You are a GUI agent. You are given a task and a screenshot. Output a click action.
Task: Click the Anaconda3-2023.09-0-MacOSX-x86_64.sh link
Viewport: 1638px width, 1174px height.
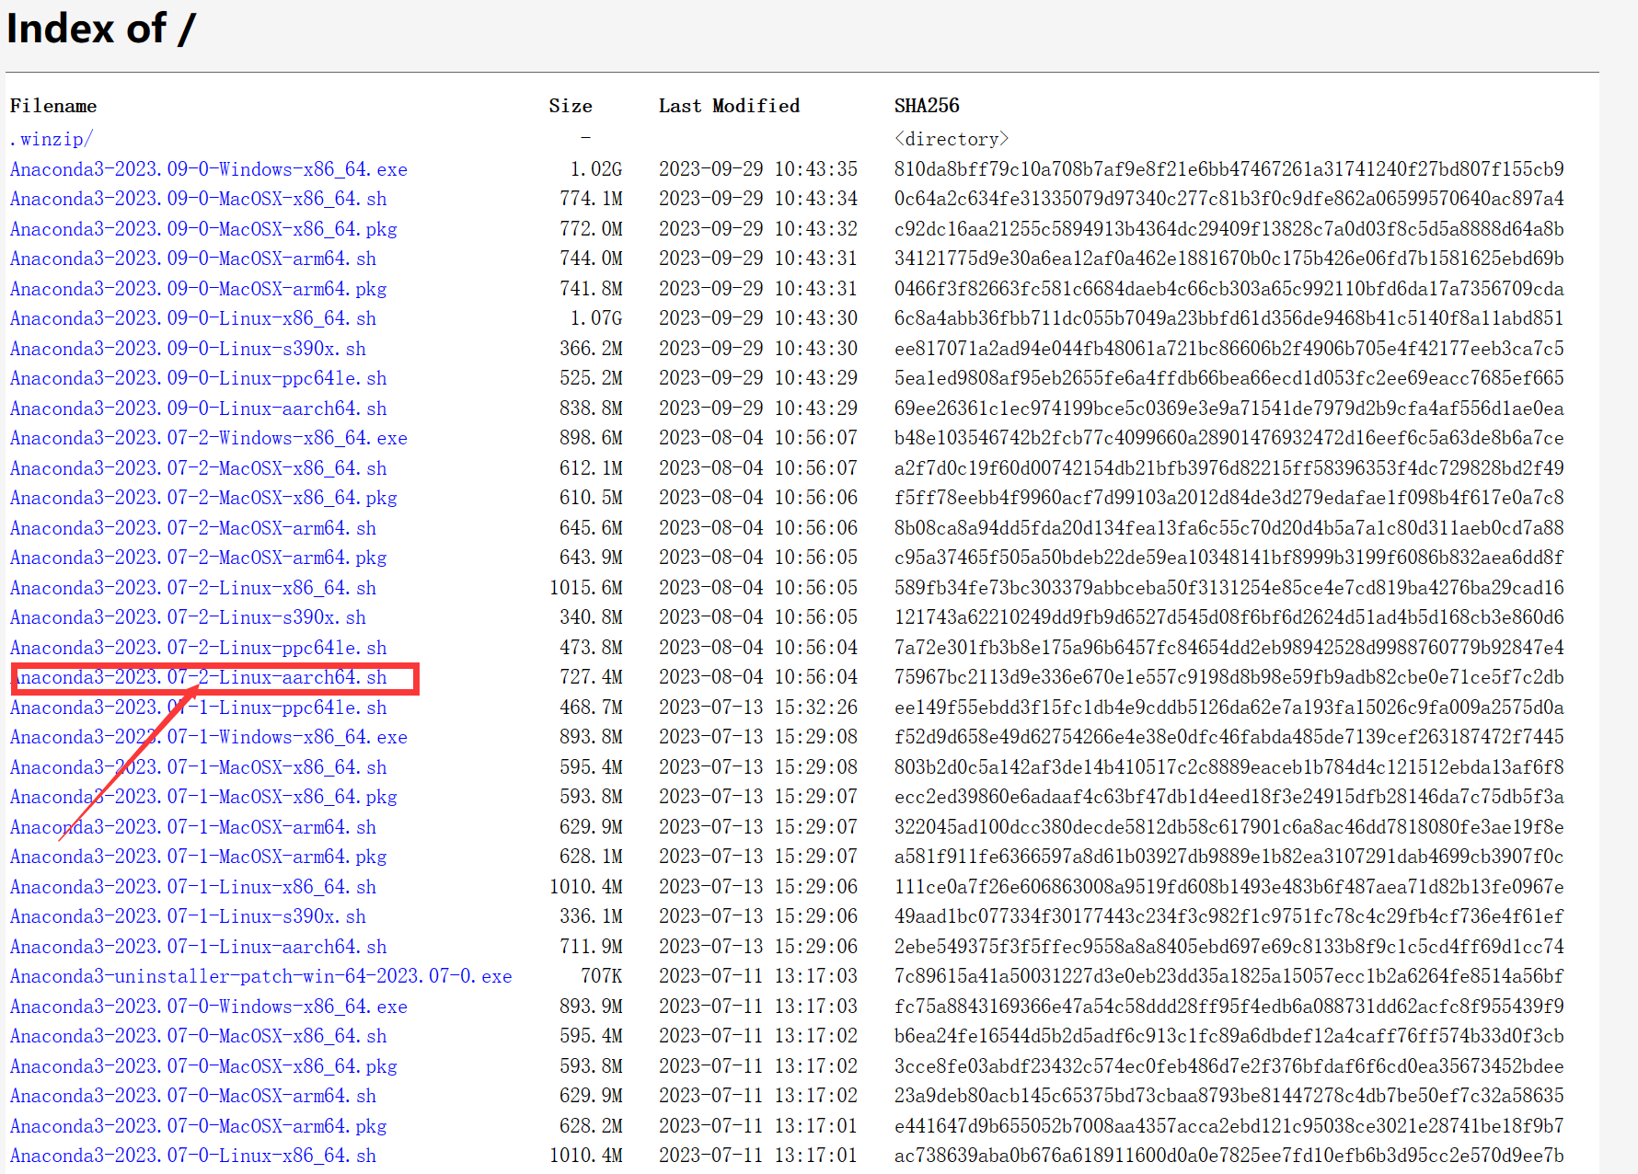pyautogui.click(x=199, y=199)
